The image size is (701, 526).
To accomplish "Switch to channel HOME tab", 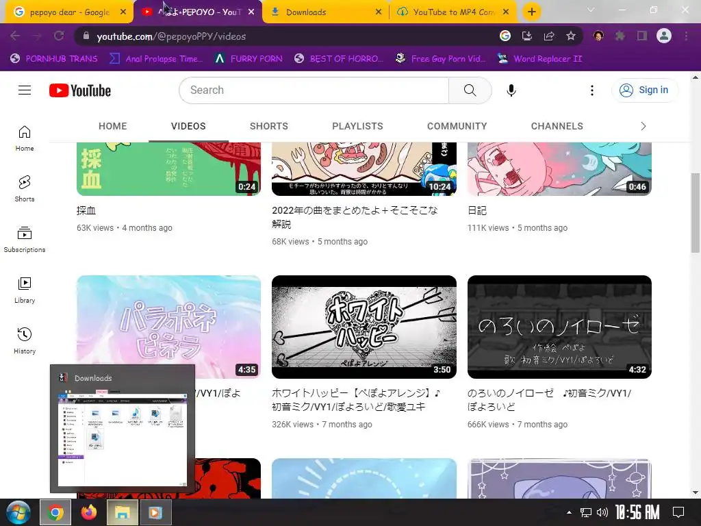I will tap(113, 126).
